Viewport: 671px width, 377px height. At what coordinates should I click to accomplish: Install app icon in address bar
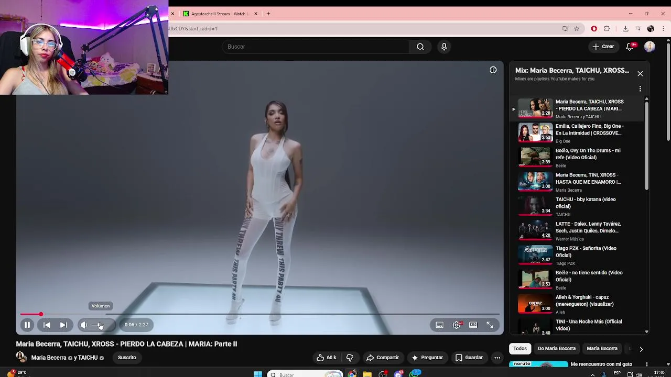click(565, 29)
